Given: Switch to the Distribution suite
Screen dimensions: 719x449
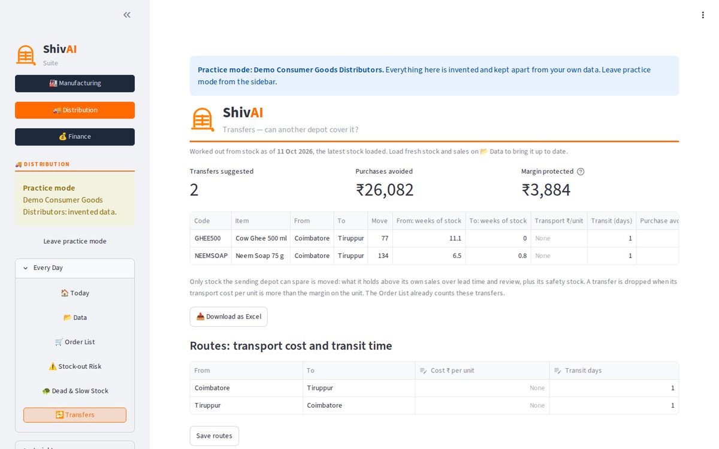Looking at the screenshot, I should point(75,110).
